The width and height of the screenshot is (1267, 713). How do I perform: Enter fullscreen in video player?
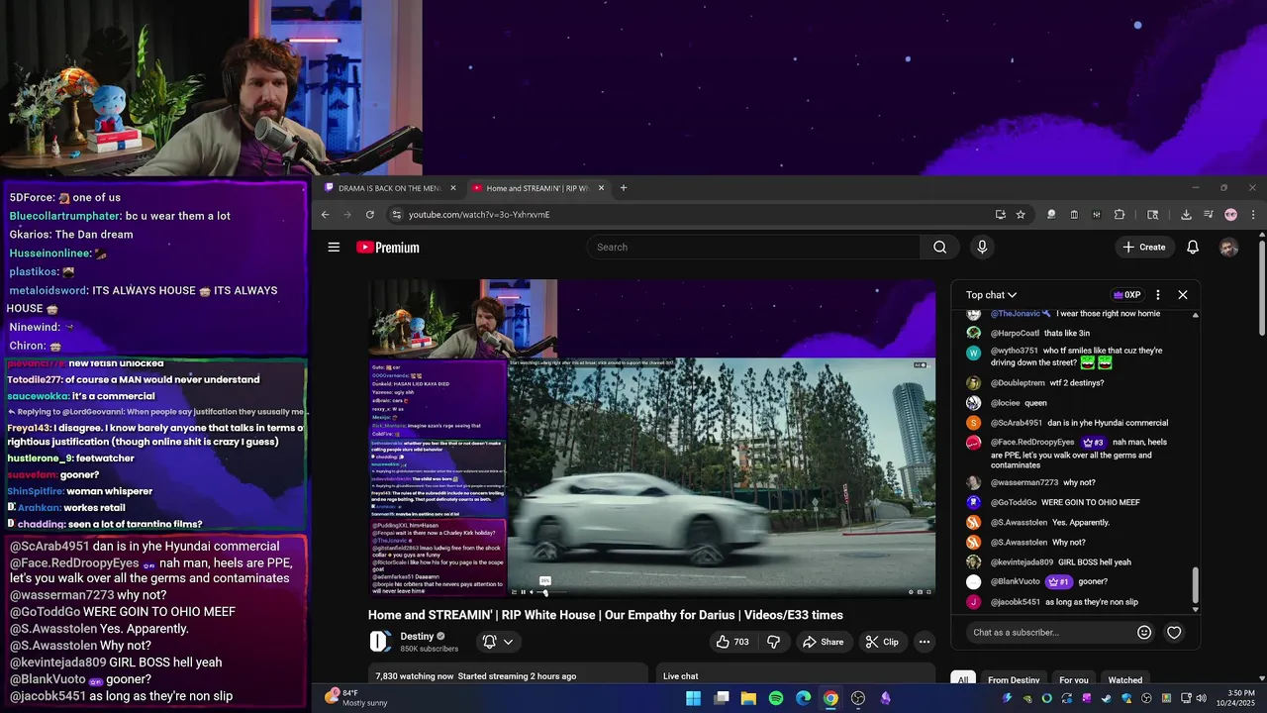pyautogui.click(x=928, y=592)
